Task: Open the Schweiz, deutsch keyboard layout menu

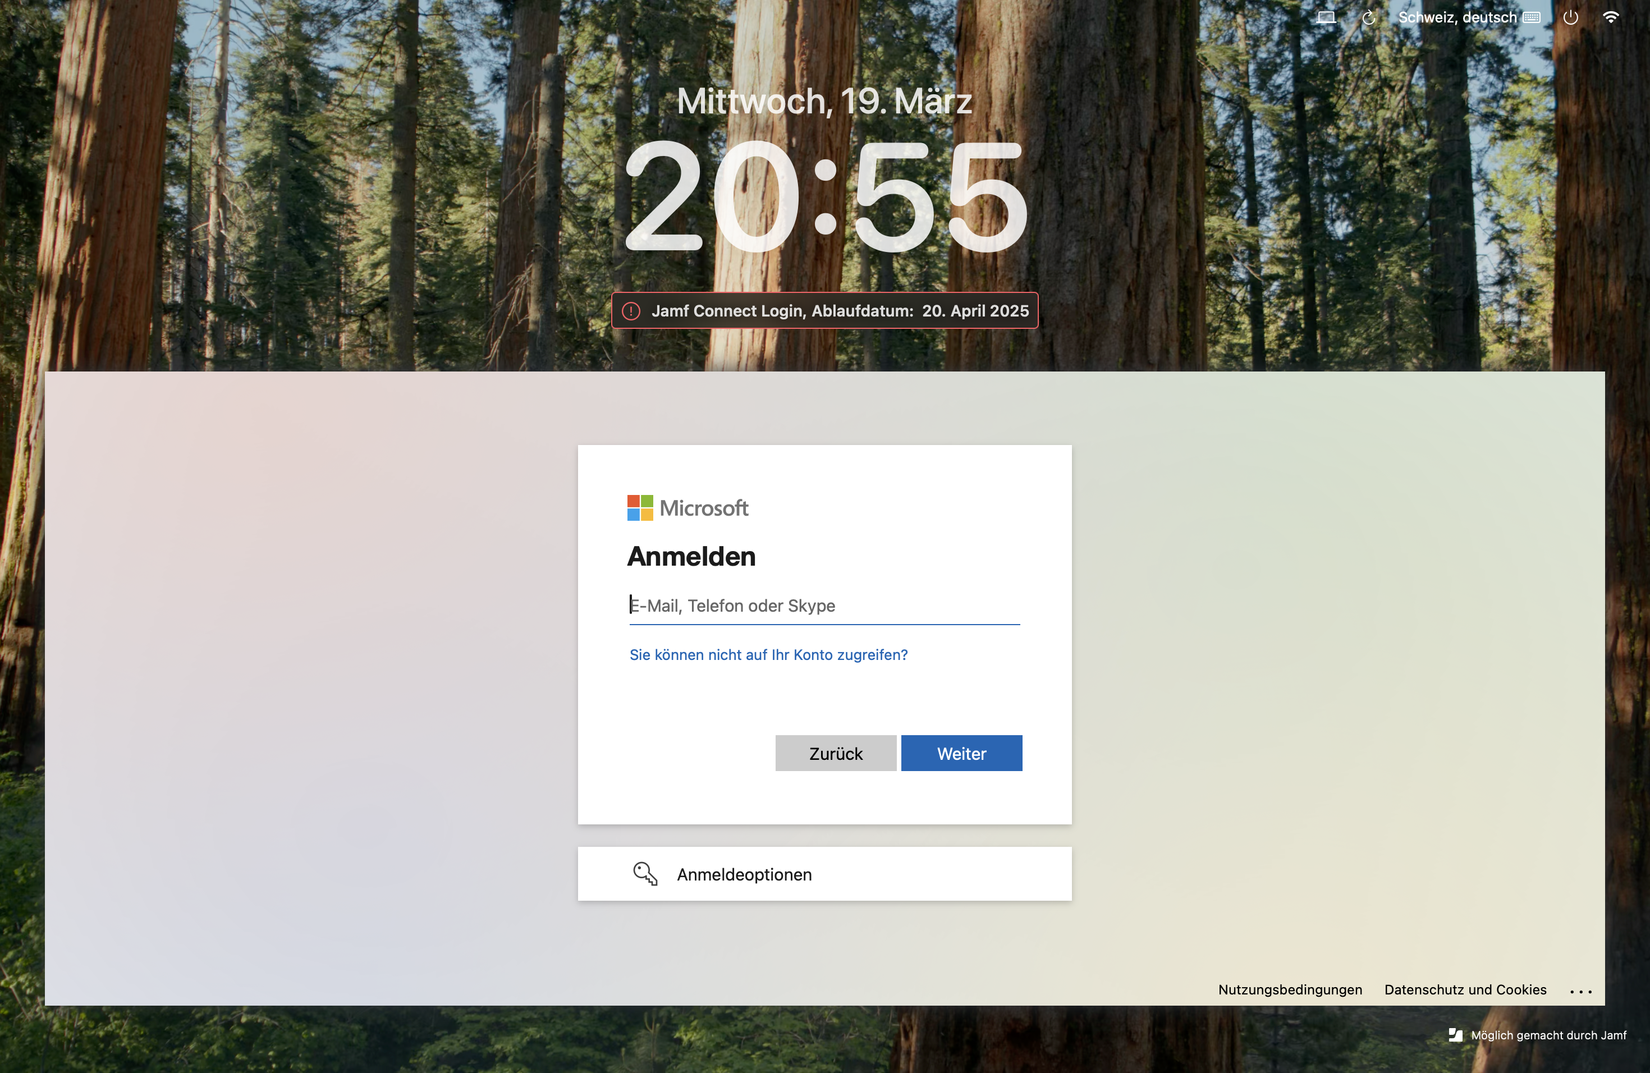Action: click(x=1456, y=17)
